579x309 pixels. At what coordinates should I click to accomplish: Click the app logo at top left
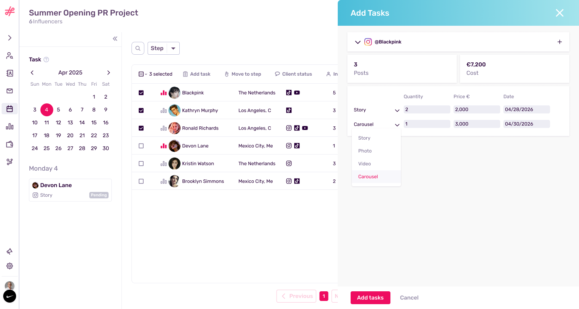[10, 11]
